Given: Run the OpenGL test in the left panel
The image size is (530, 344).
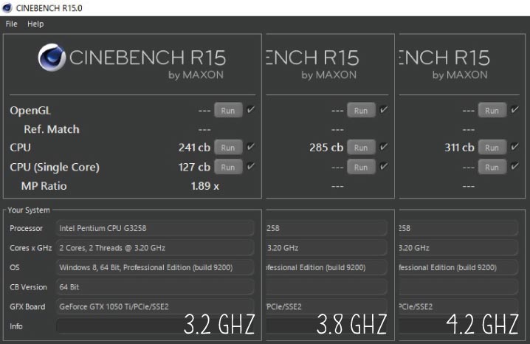Looking at the screenshot, I should (x=228, y=110).
